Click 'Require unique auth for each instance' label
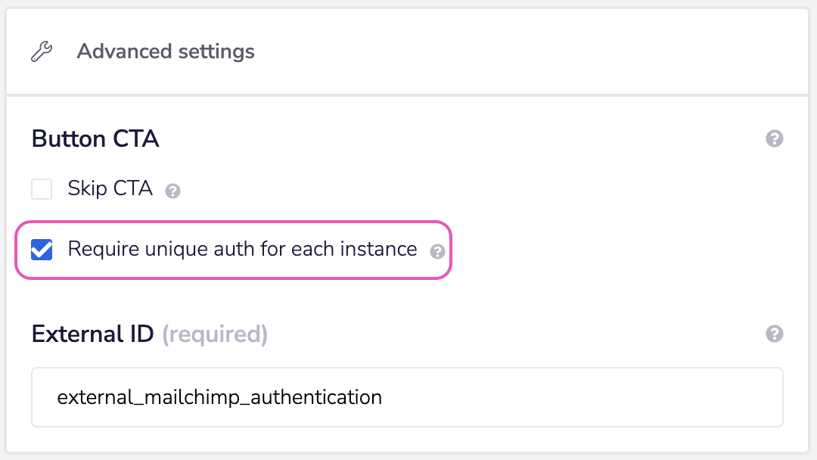The width and height of the screenshot is (817, 460). click(242, 249)
